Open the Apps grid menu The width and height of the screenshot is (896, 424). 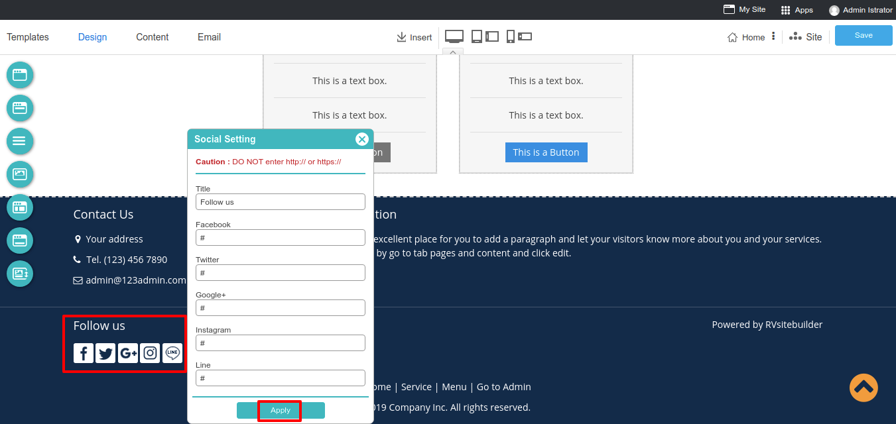(797, 10)
